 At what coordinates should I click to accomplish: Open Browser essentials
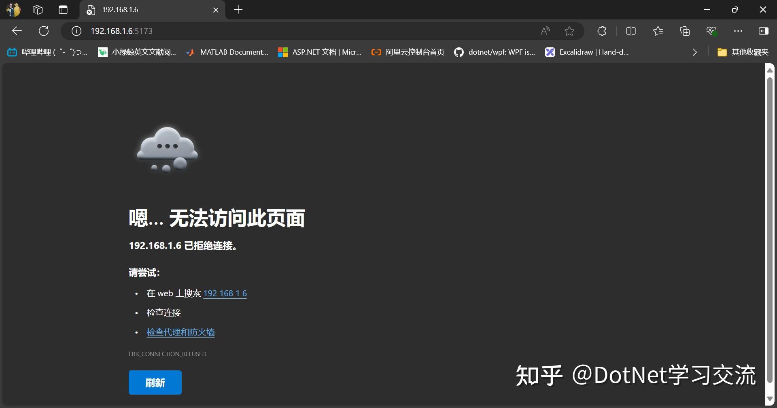pyautogui.click(x=711, y=31)
